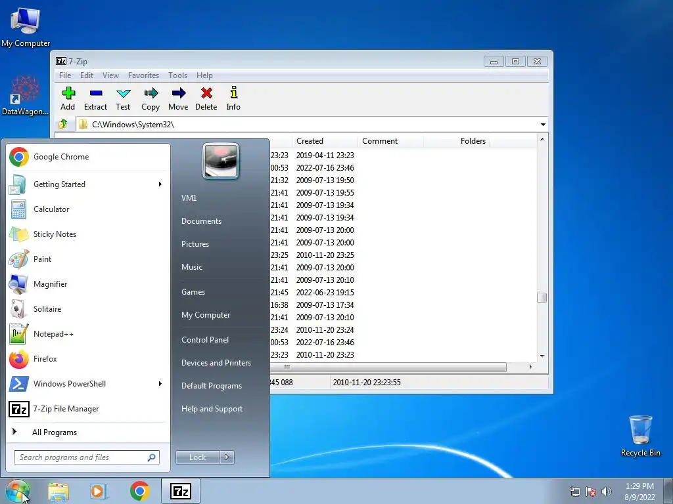Open Devices and Printers

[216, 363]
